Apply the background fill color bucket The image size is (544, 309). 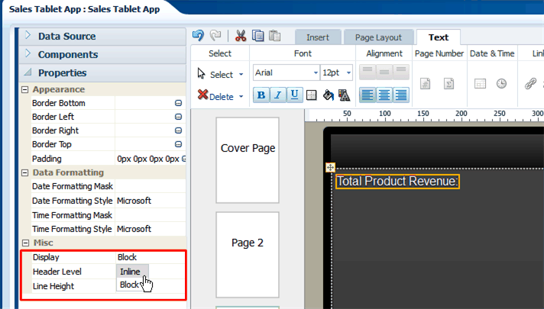click(329, 95)
